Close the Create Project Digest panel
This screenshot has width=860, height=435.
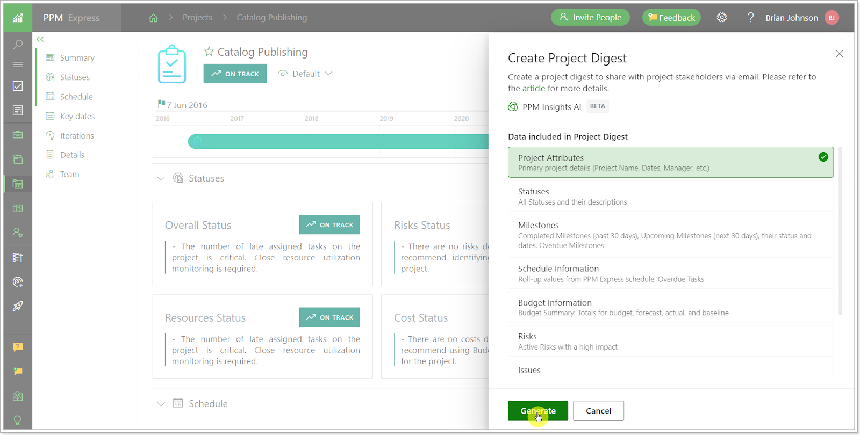coord(840,54)
